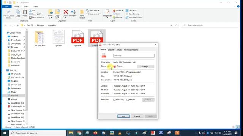Viewport: 243px width, 136px height.
Task: Click taskbar Type here to search box
Action: click(x=38, y=133)
